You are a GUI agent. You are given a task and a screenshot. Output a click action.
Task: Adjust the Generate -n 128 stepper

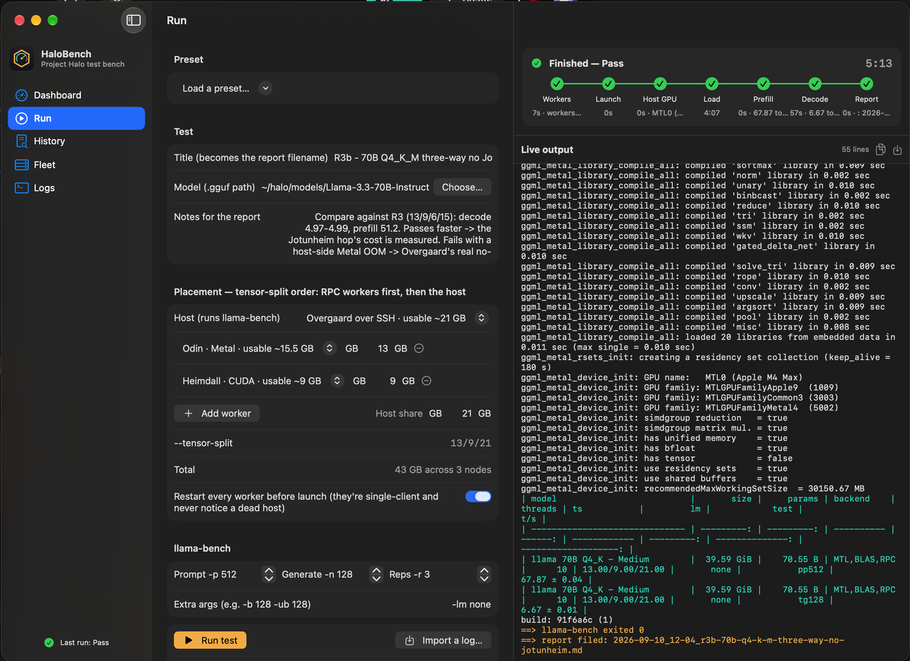tap(376, 574)
